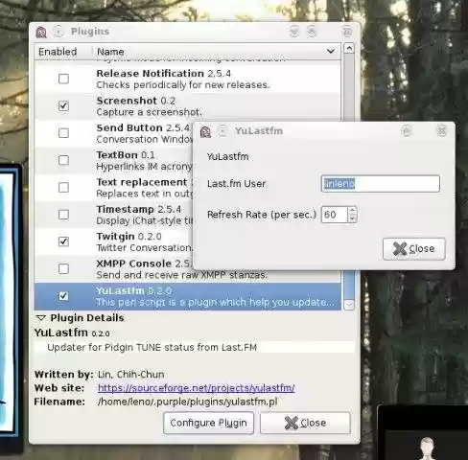Close the Plugins window from title bar

point(347,32)
